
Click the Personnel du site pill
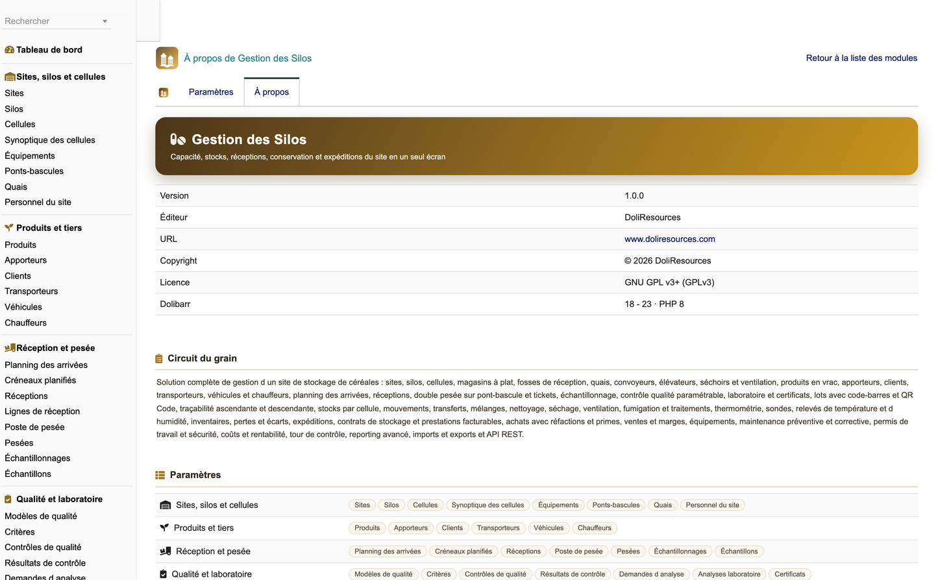(x=712, y=505)
